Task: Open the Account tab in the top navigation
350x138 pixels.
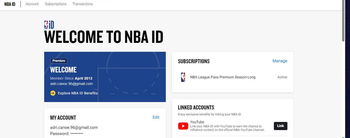Action: coord(32,4)
